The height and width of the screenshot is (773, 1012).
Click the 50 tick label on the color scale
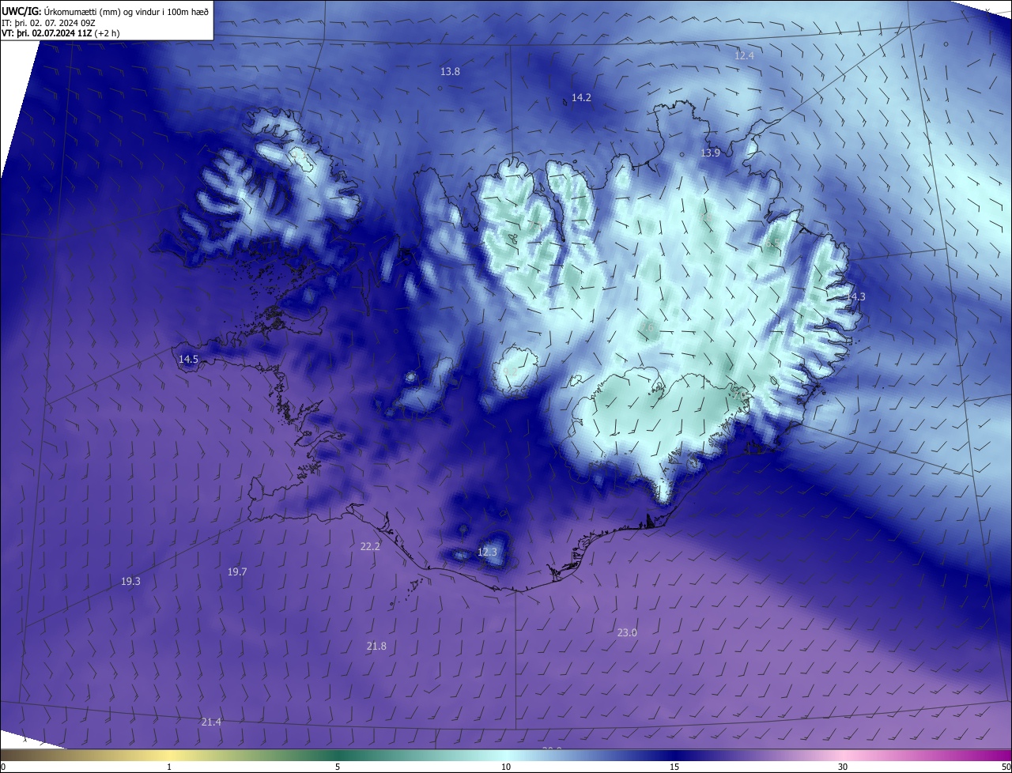[1006, 767]
